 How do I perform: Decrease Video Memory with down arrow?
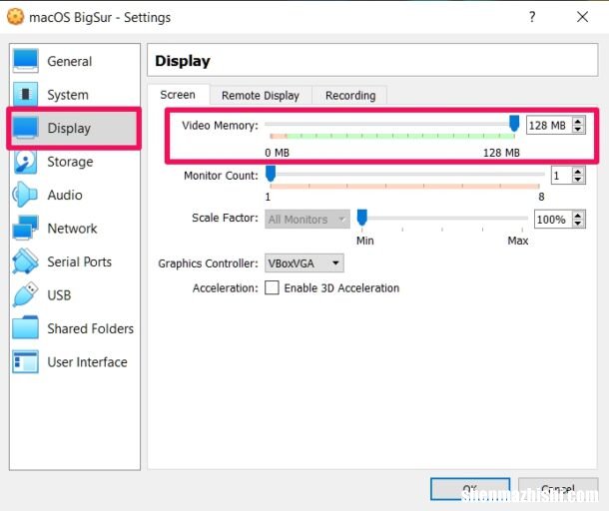tap(578, 130)
